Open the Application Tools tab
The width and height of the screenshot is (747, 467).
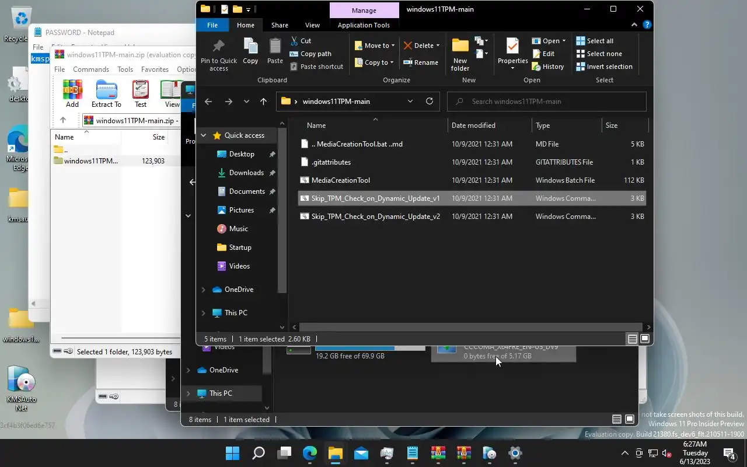point(364,25)
